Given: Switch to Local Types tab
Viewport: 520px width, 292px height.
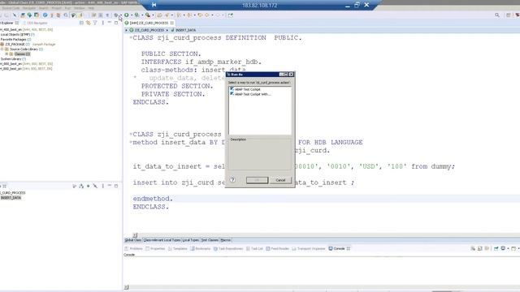Looking at the screenshot, I should click(191, 240).
